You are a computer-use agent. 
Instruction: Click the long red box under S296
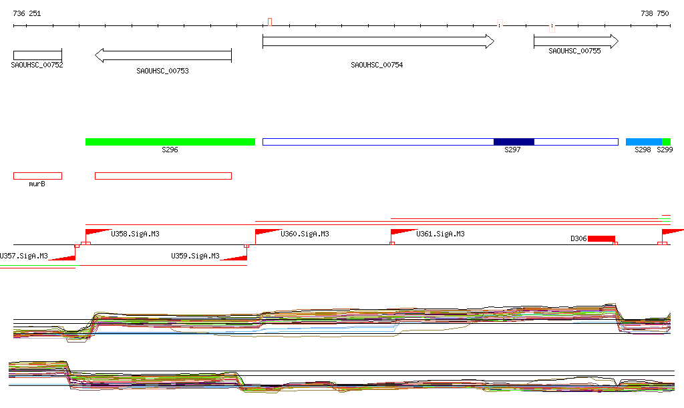tap(163, 176)
